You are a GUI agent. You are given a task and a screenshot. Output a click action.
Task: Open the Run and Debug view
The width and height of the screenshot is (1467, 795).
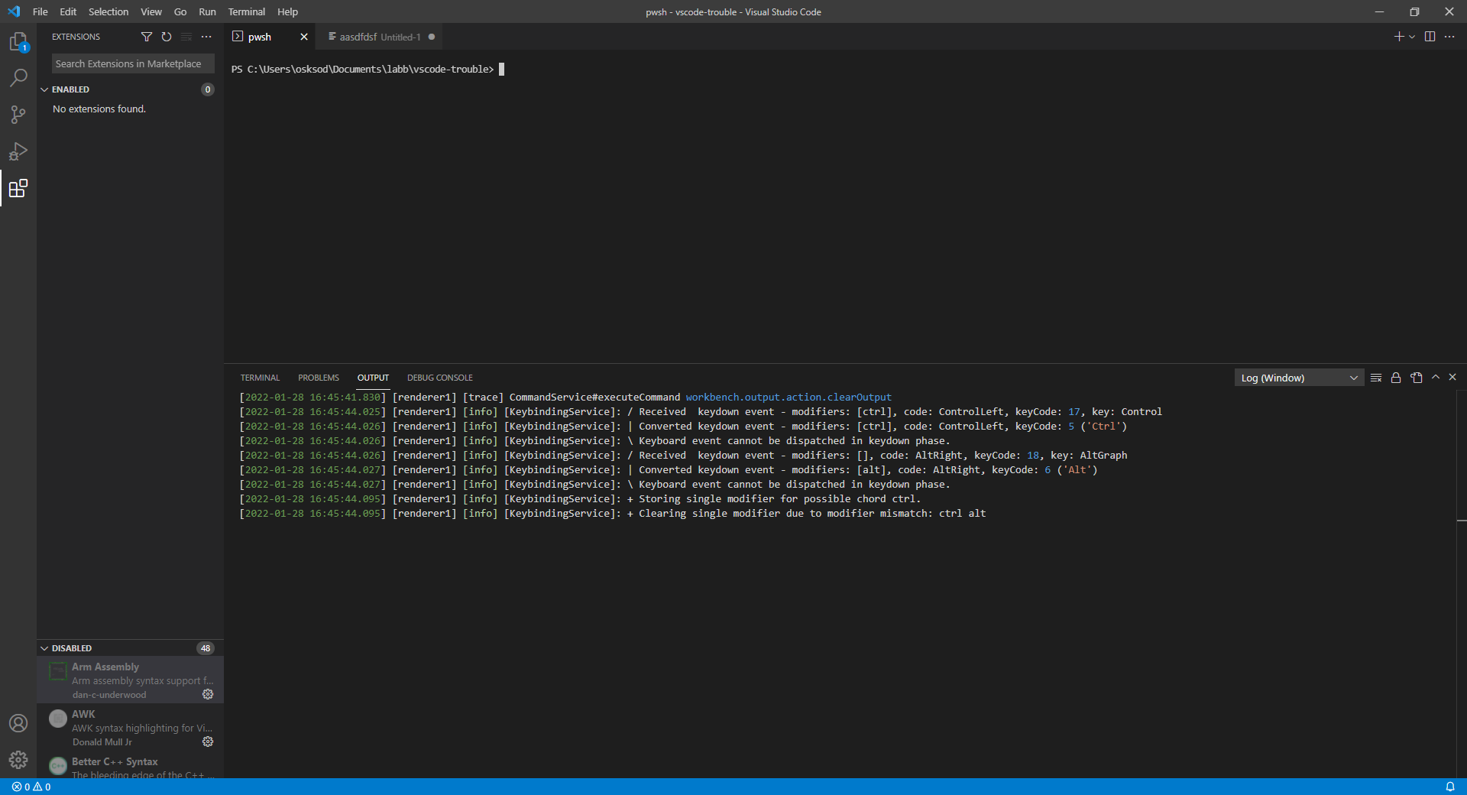(x=18, y=151)
